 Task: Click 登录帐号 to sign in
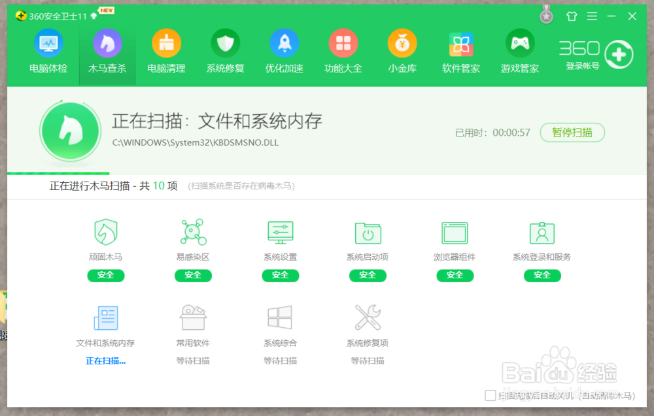581,66
